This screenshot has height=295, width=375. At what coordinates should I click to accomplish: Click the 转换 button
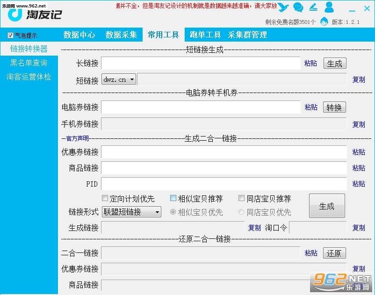tap(334, 107)
